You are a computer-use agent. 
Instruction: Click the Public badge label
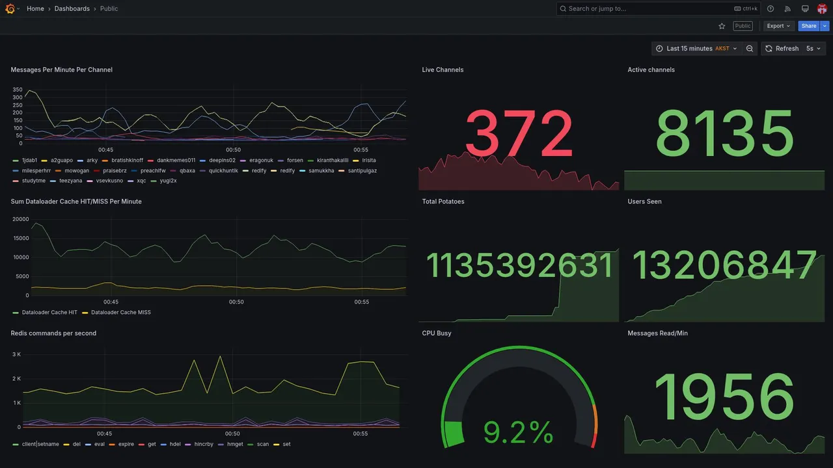point(743,26)
